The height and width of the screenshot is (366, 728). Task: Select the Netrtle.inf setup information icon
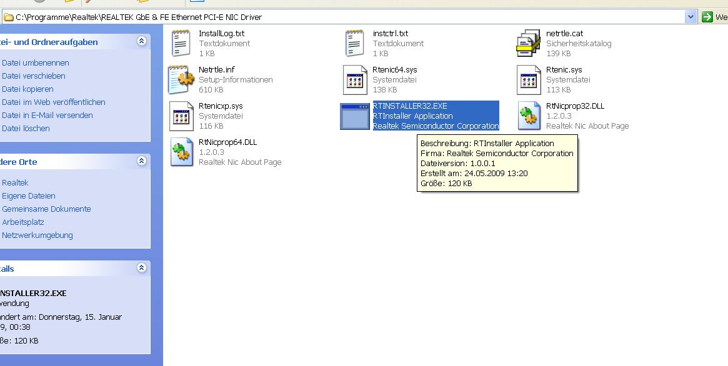point(181,79)
